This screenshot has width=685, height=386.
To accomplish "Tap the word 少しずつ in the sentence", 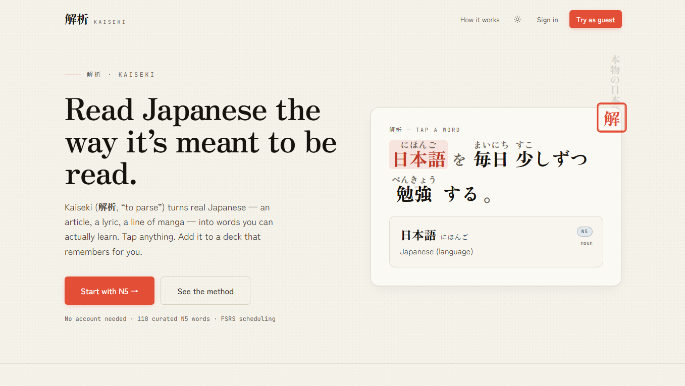I will (552, 155).
